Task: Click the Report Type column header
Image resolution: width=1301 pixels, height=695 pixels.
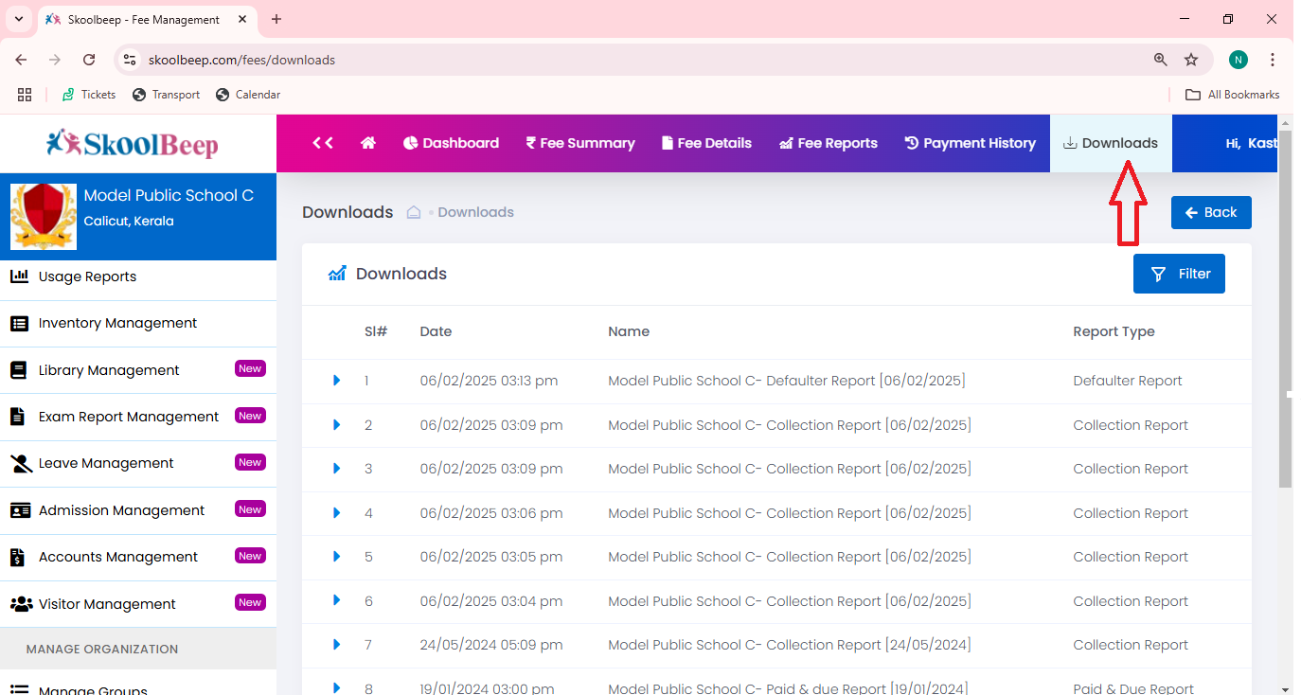Action: [x=1114, y=331]
